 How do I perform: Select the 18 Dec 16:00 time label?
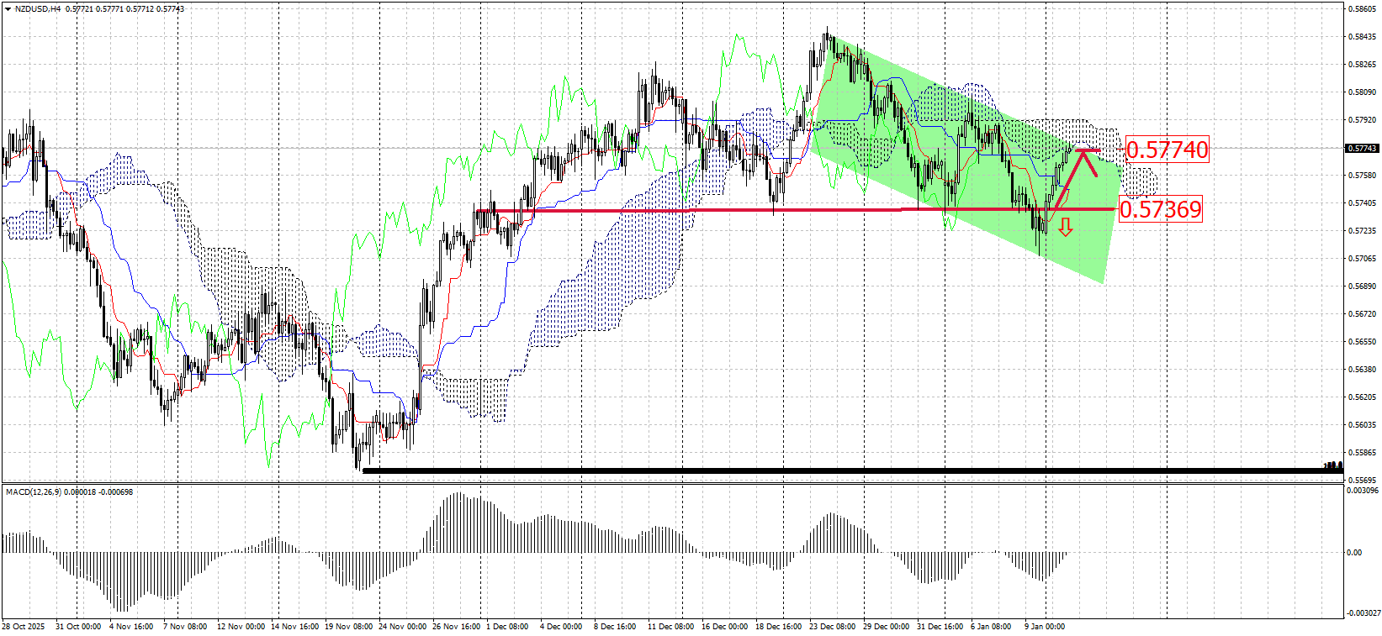[779, 627]
